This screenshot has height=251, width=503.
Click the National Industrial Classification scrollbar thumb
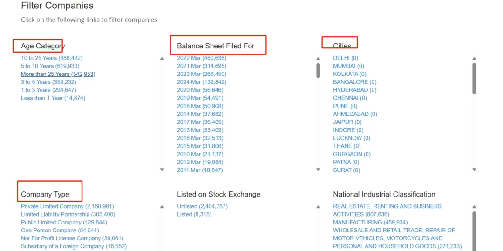tap(474, 231)
